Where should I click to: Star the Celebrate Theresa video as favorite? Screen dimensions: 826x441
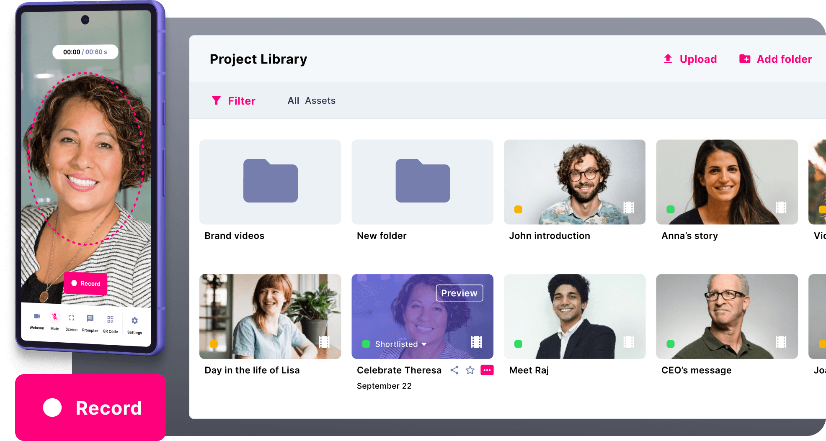(470, 370)
